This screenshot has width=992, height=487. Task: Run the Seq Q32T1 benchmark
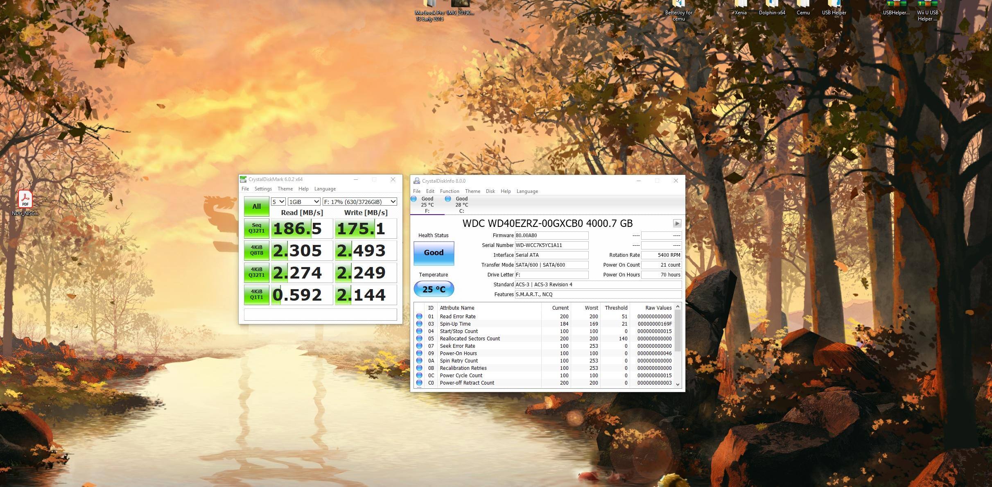click(x=256, y=228)
